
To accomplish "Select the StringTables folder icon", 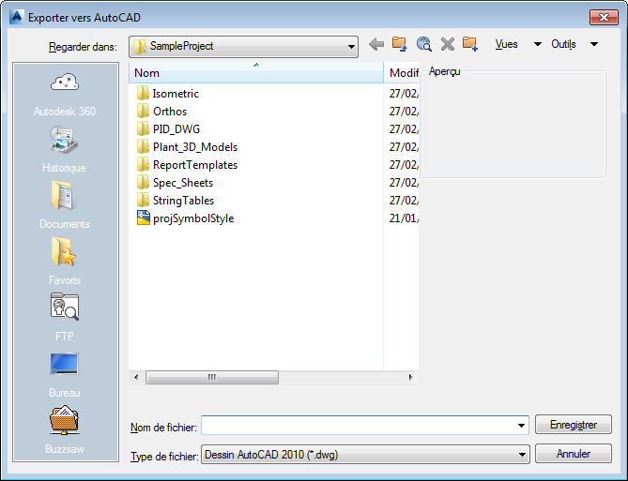I will click(x=143, y=200).
